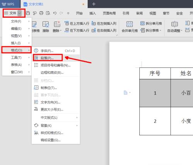Click the Export to PDF icon

(34, 13)
